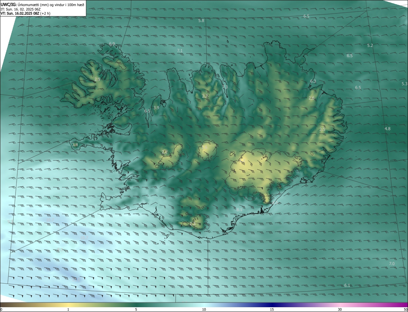The height and width of the screenshot is (312, 408).
Task: Click the 50 tick on the color scale
Action: click(405, 310)
